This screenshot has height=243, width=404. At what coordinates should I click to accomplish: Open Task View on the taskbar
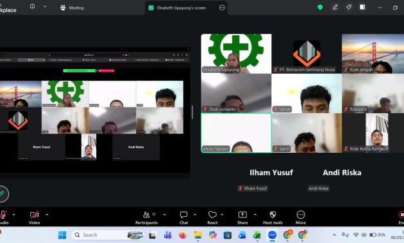tap(153, 235)
